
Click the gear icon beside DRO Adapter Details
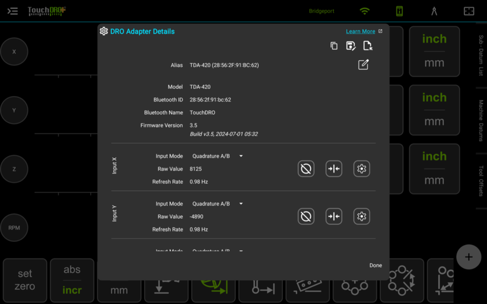103,32
